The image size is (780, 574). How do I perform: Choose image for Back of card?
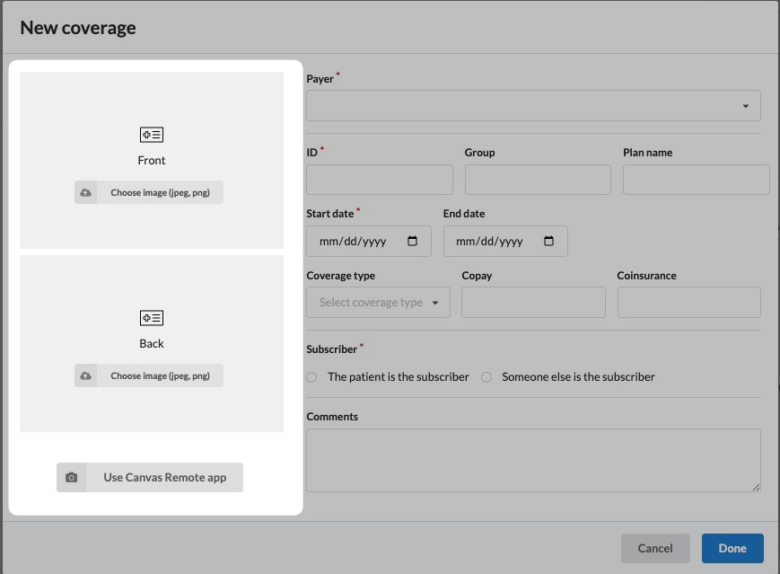pyautogui.click(x=160, y=375)
